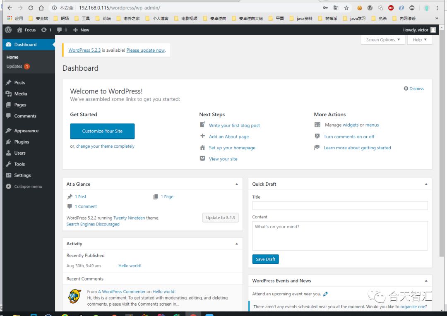Expand the Help dropdown
The width and height of the screenshot is (447, 316).
(420, 40)
